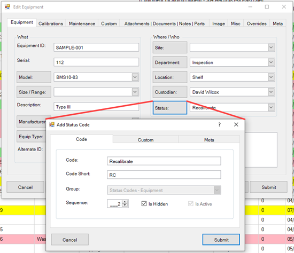294x253 pixels.
Task: Click the Equip Type button
Action: point(32,137)
